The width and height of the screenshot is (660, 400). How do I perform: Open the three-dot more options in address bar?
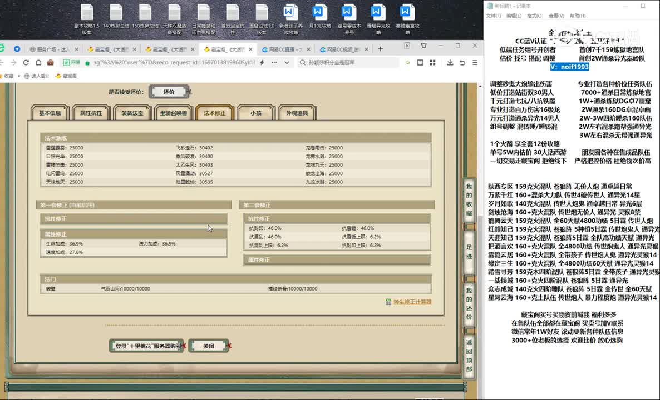274,63
